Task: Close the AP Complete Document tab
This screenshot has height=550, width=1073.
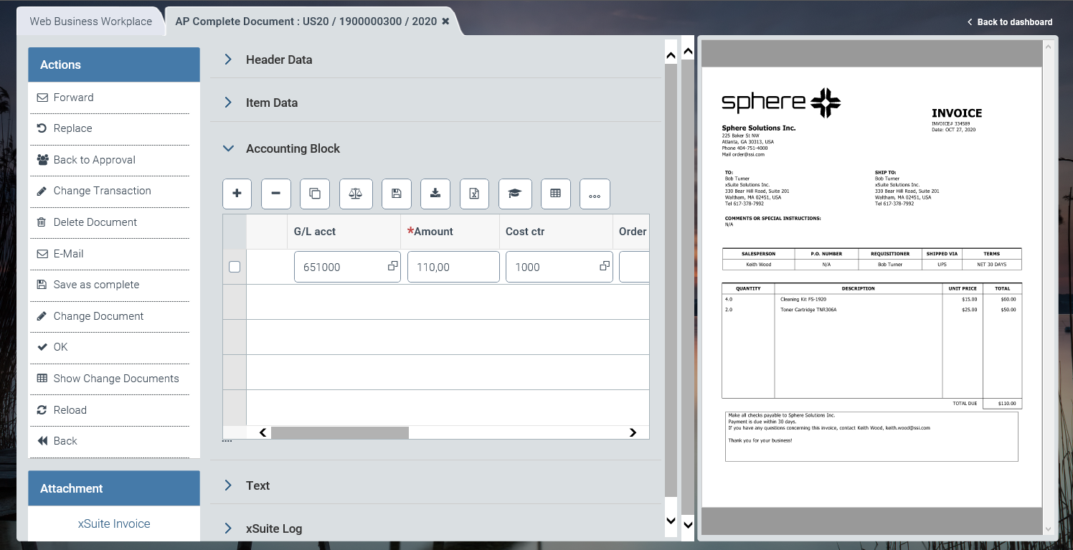Action: click(445, 22)
